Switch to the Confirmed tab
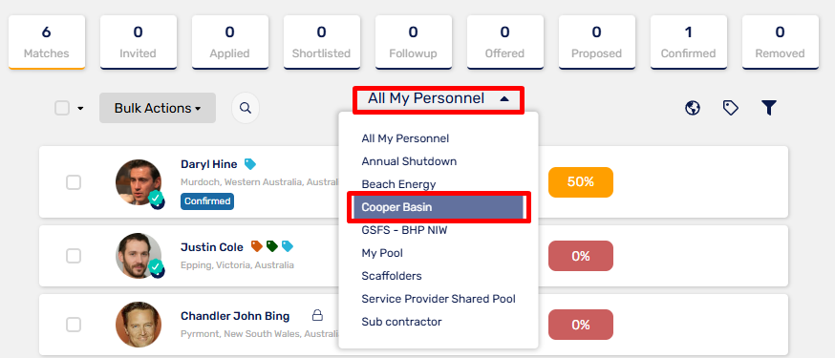The width and height of the screenshot is (835, 358). pos(689,42)
